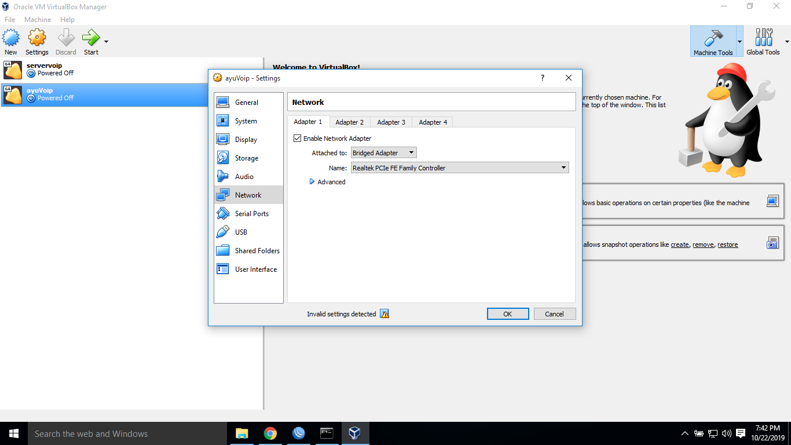The image size is (791, 445).
Task: Go to Network settings category
Action: tap(248, 195)
